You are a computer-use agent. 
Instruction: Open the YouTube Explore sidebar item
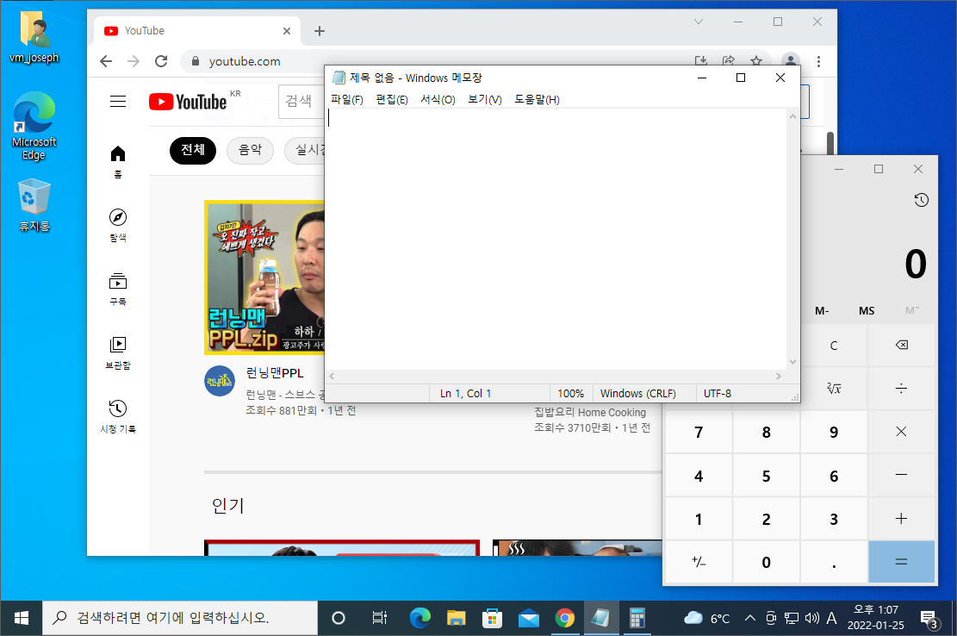pos(118,226)
